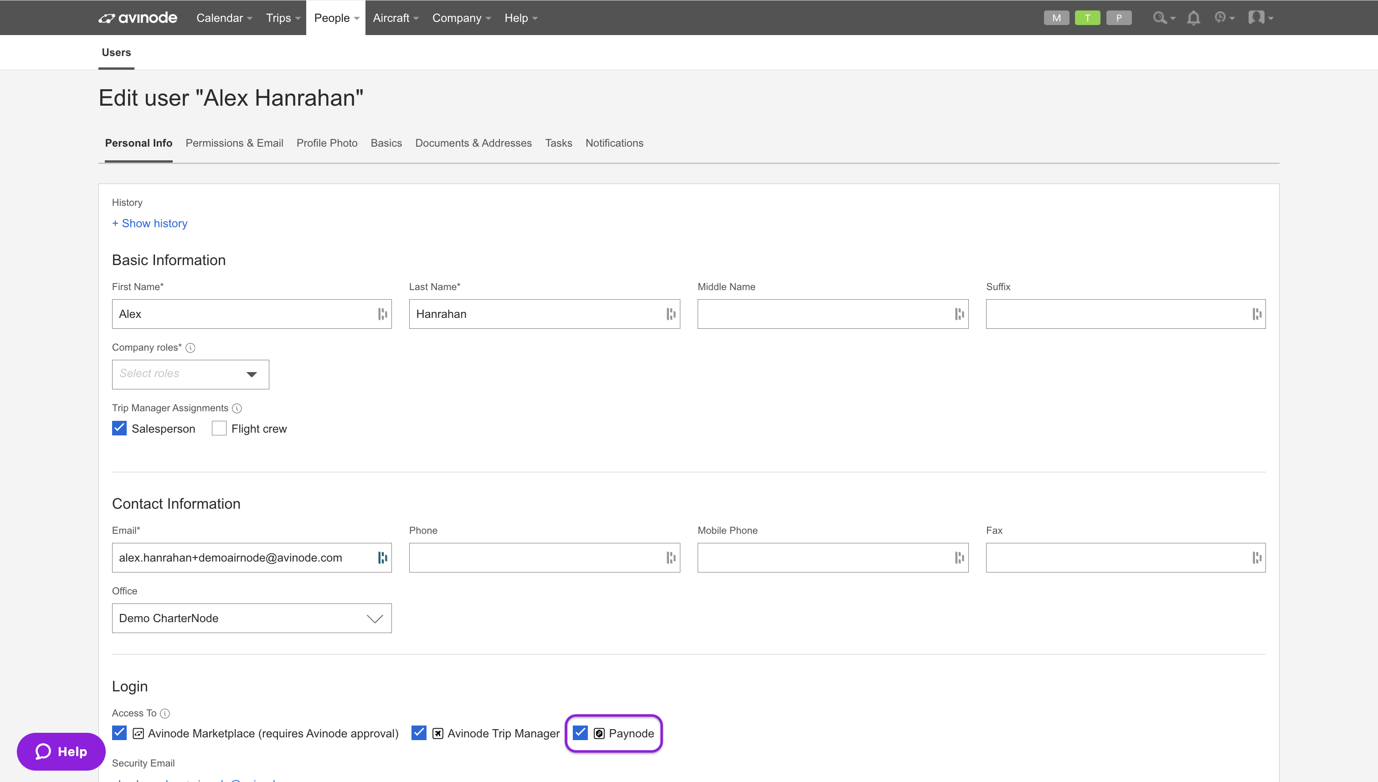1378x782 pixels.
Task: Open the user profile avatar menu
Action: pyautogui.click(x=1260, y=18)
